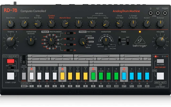Click the INS label under step 16
Image resolution: width=171 pixels, height=107 pixels.
click(147, 86)
